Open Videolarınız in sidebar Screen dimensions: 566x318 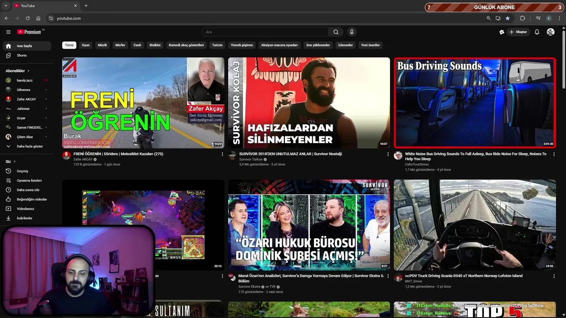tap(27, 208)
